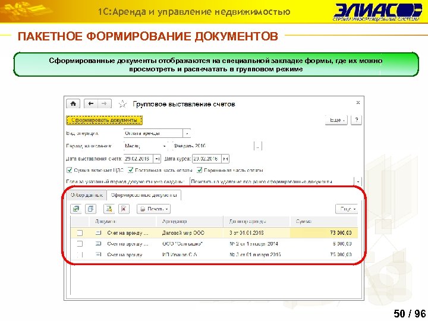Screen dimensions: 428x321
Task: Select the ИП Иванов С.А. cell
Action: click(190, 254)
